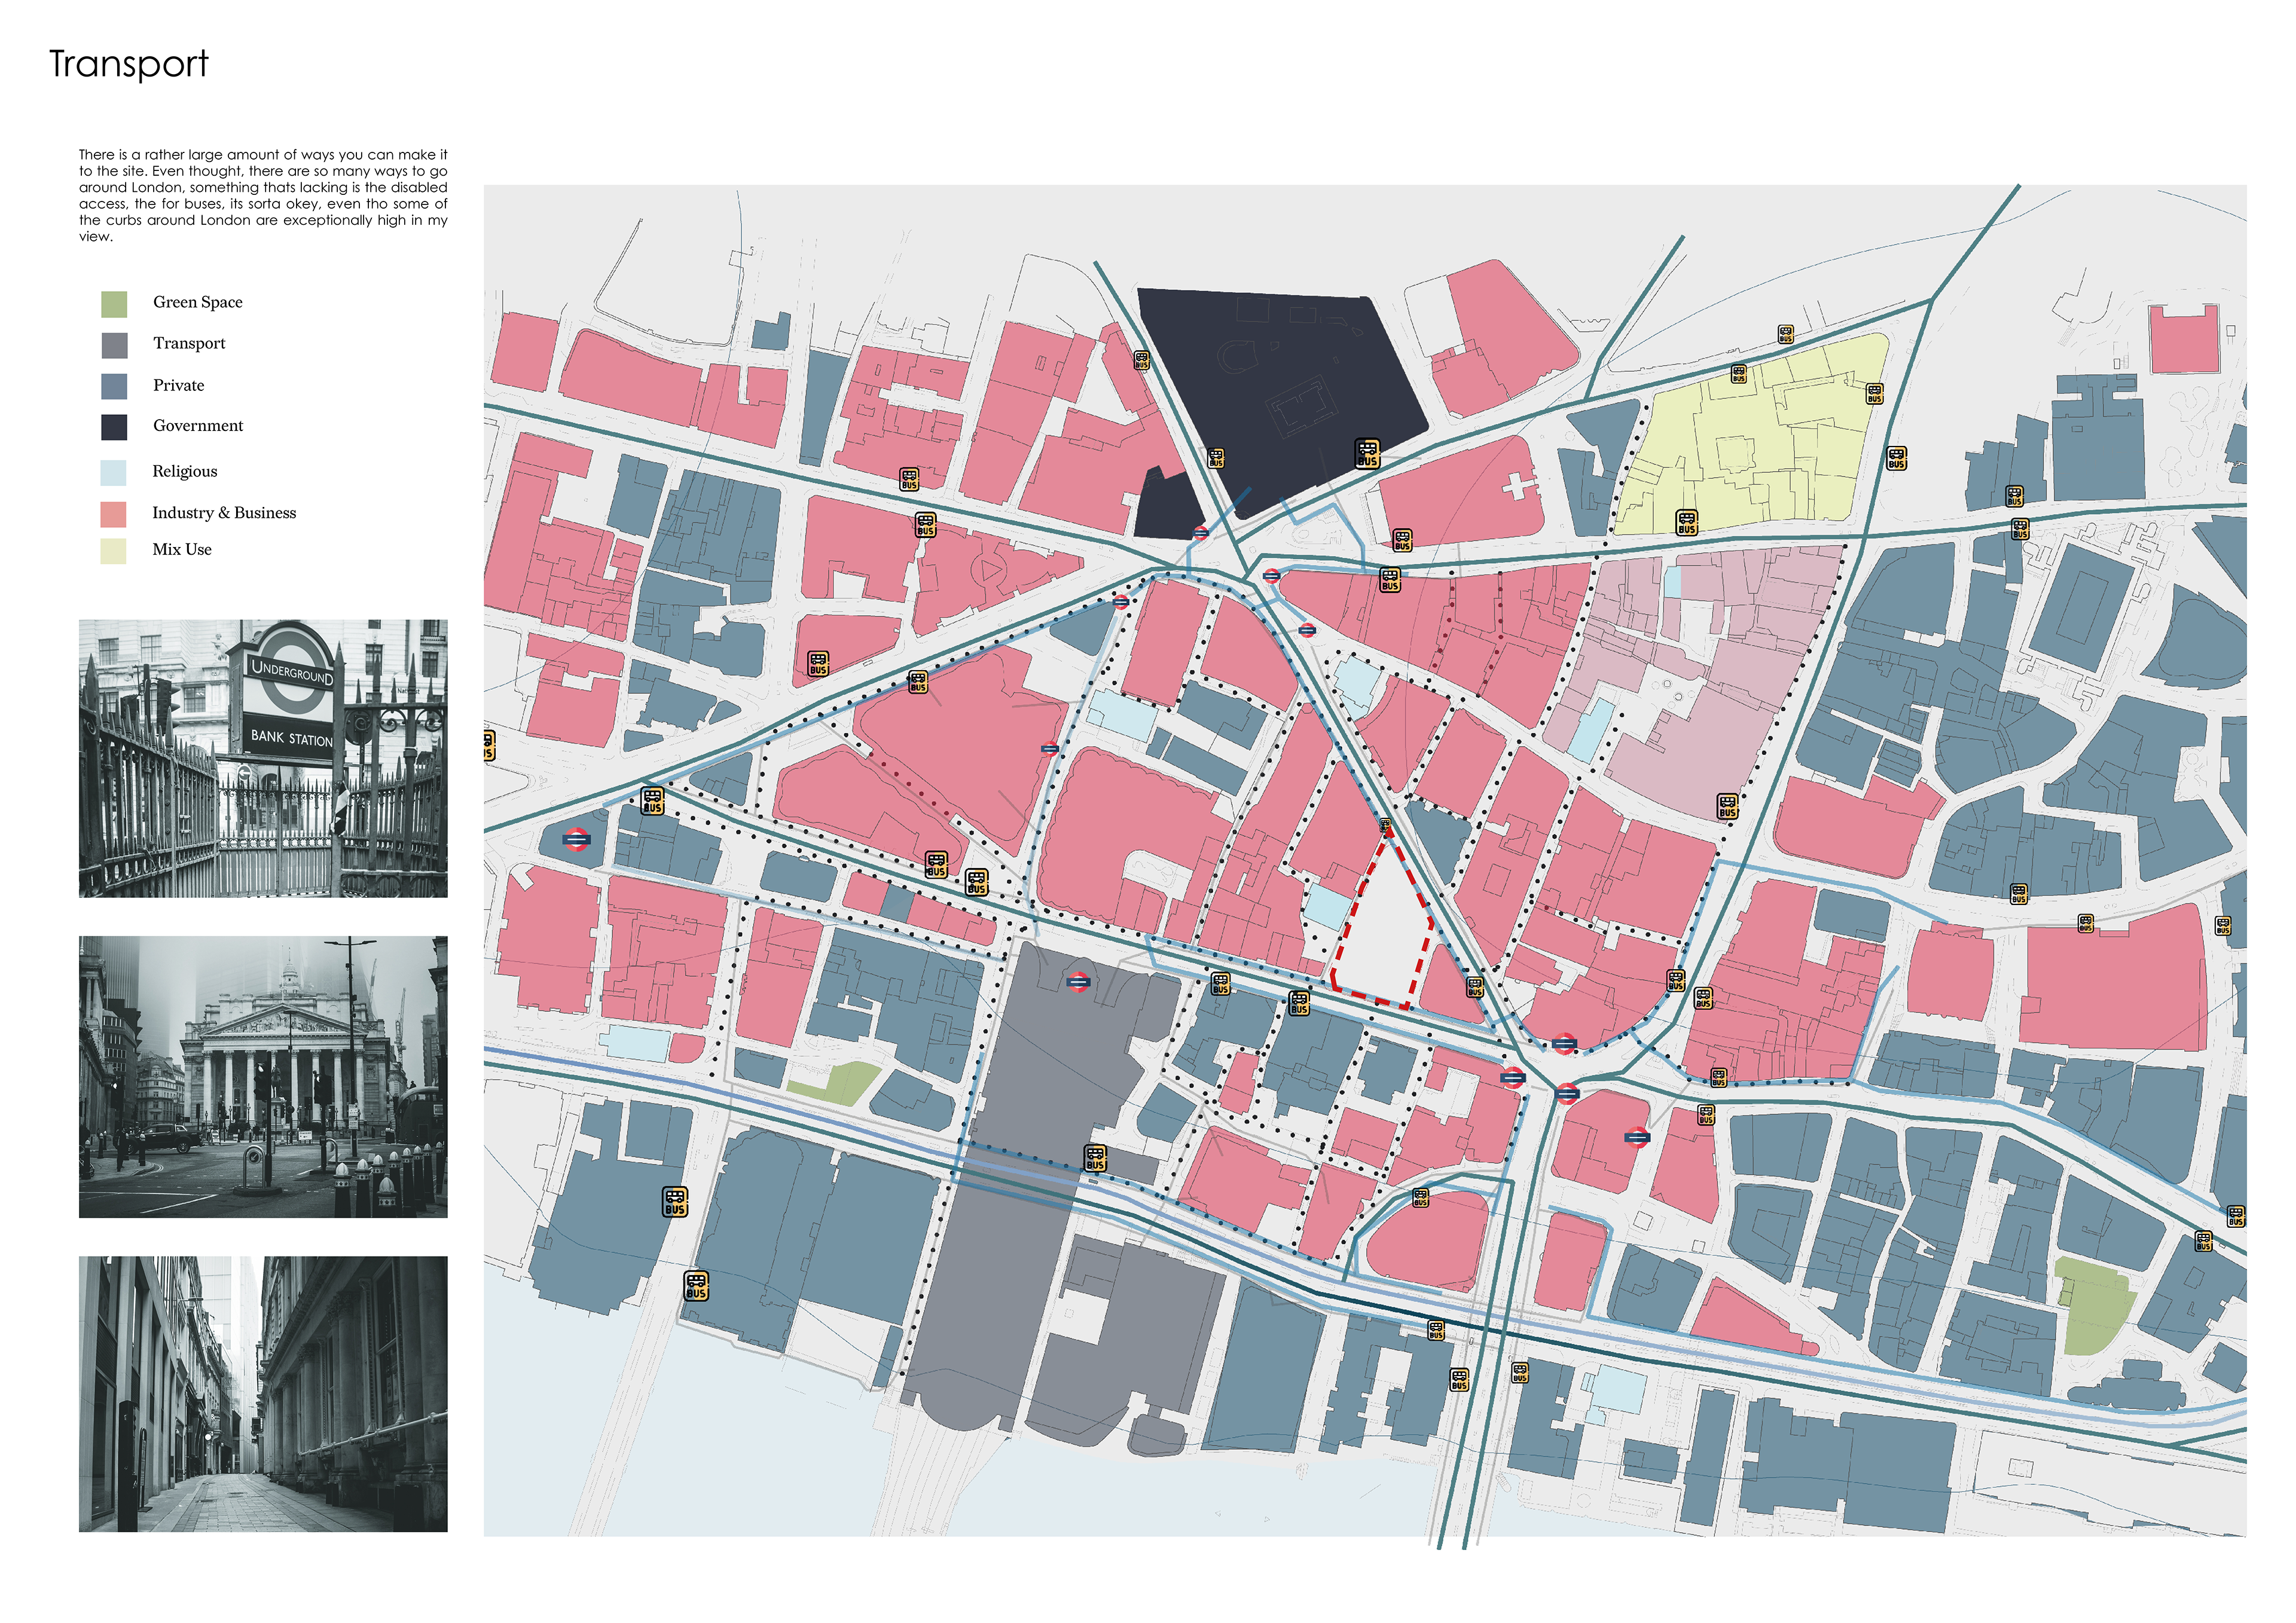The height and width of the screenshot is (1623, 2296).
Task: Click the bus icon cut off at the map's left edge
Action: 488,745
